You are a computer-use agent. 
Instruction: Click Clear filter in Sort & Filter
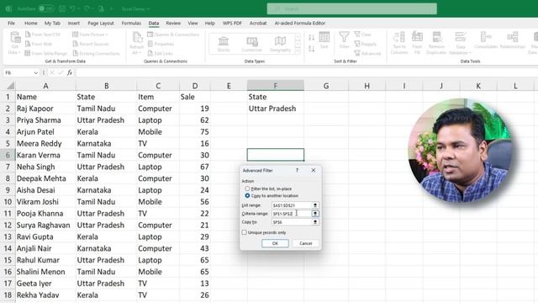(x=362, y=35)
